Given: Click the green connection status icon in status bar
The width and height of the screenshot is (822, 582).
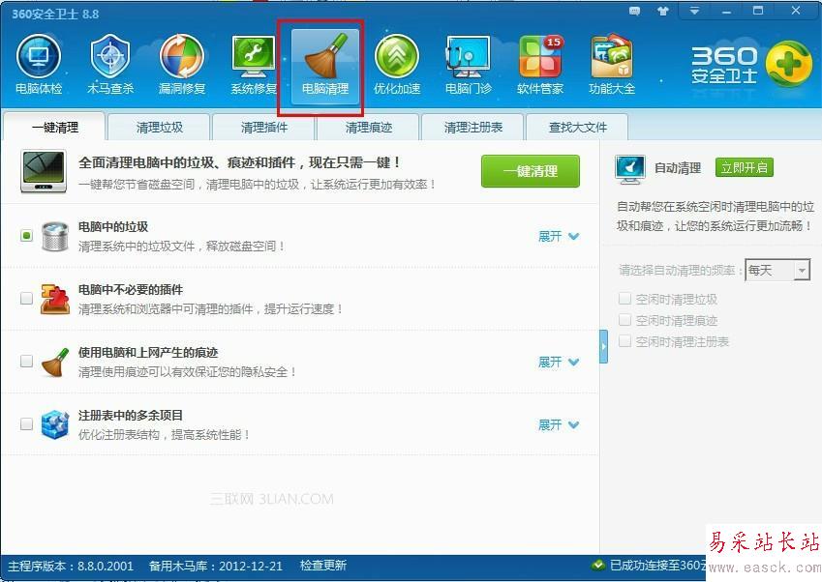Looking at the screenshot, I should [x=598, y=566].
